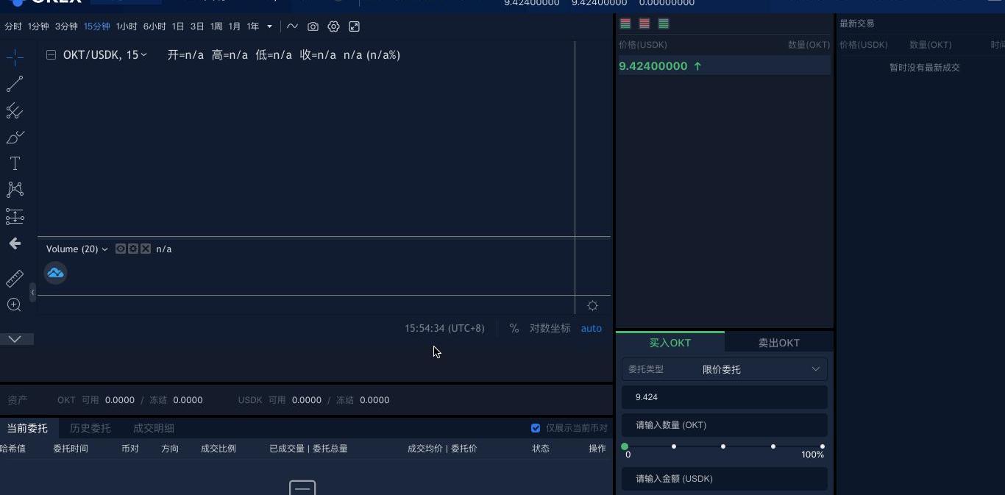Click the 请输入数量 (OKT) input field
The image size is (1005, 495).
pos(724,425)
